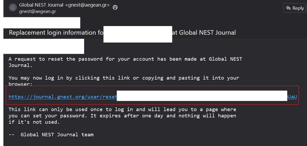Click the redacted white box in the subject line
The width and height of the screenshot is (307, 146).
coord(138,34)
